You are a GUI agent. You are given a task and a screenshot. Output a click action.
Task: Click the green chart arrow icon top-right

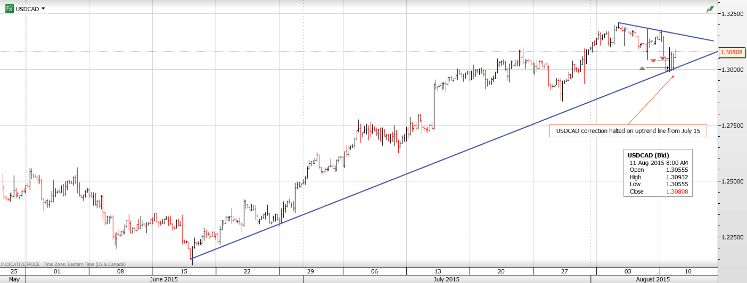[x=710, y=9]
